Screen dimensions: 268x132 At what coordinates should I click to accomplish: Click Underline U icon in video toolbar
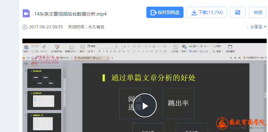(x=107, y=51)
